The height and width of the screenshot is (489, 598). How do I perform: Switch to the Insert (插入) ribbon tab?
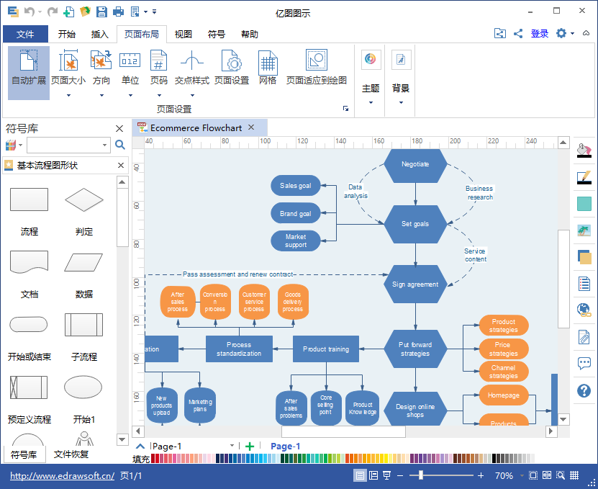click(100, 34)
